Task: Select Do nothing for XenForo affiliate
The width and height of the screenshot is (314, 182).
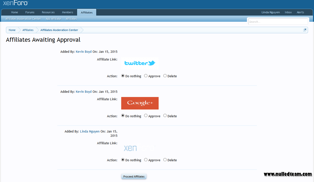Action: [123, 160]
